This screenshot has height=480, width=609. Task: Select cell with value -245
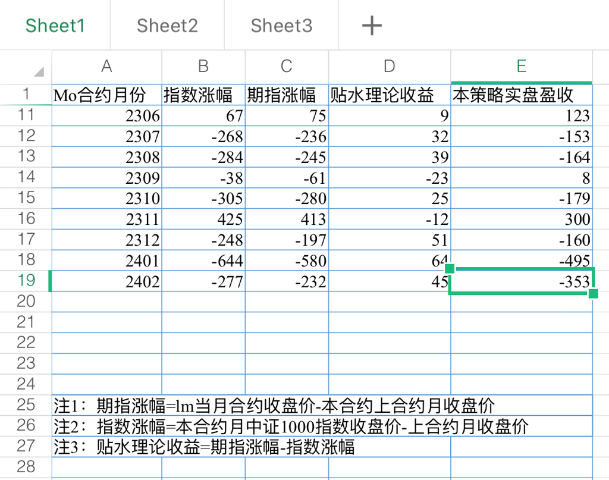tap(287, 157)
